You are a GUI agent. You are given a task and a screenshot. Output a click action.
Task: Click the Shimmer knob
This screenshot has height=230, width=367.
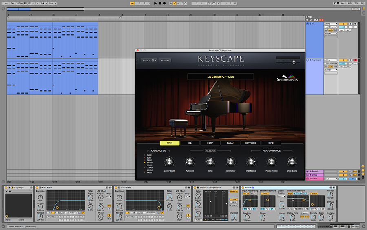230,162
